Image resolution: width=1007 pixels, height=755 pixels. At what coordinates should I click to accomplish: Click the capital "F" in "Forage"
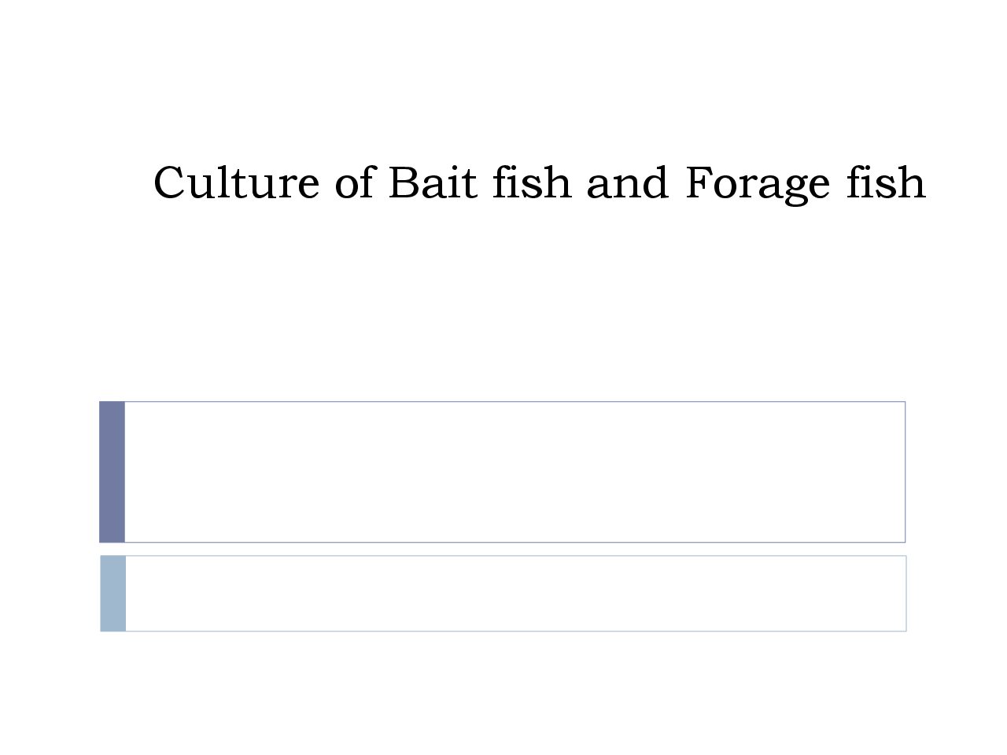tap(699, 183)
